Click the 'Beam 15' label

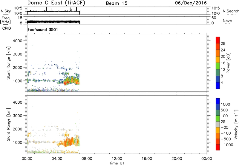pyautogui.click(x=117, y=3)
